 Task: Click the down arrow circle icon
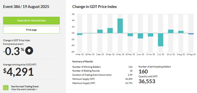(x=29, y=50)
